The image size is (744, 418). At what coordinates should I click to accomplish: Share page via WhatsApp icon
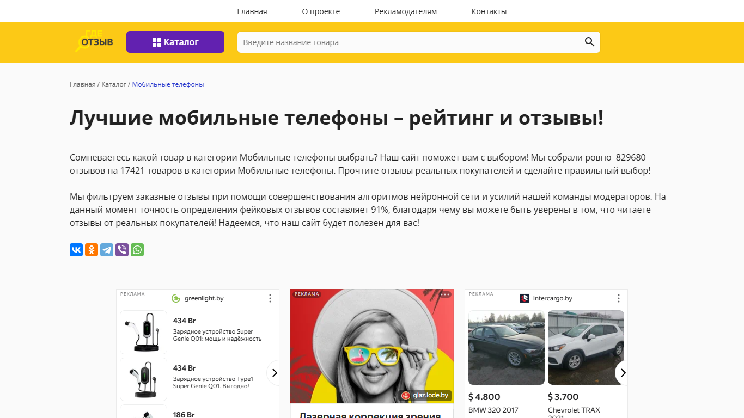(x=137, y=250)
